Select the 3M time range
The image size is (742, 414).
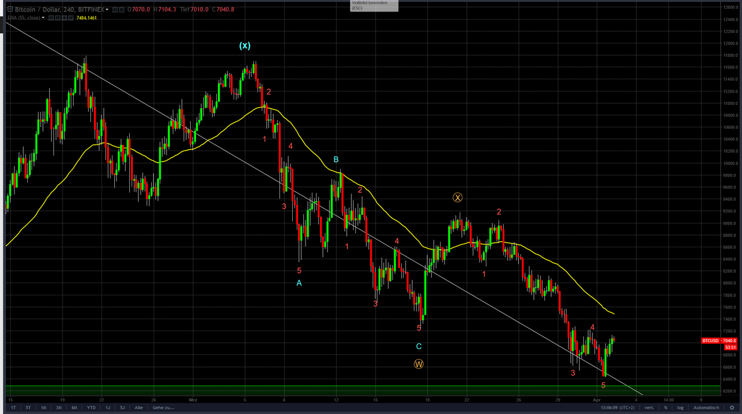[x=59, y=408]
